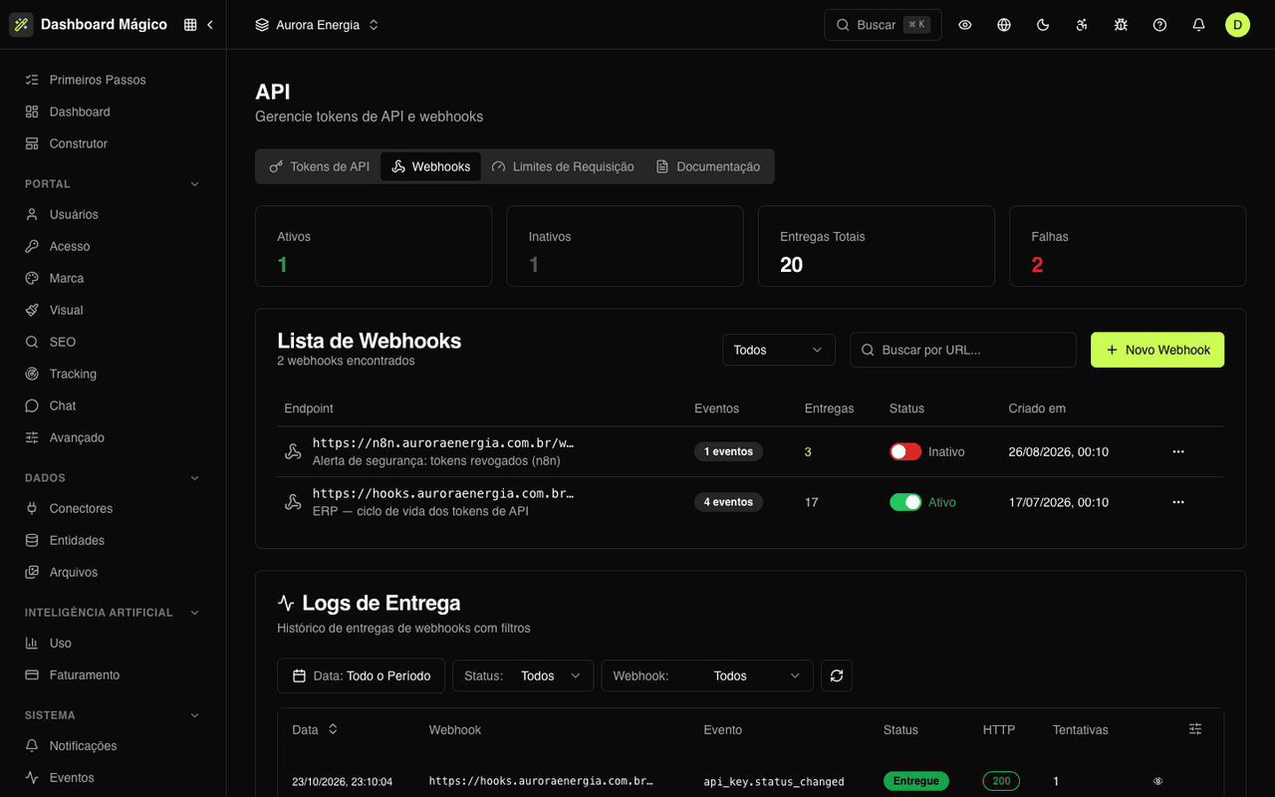This screenshot has width=1275, height=797.
Task: Toggle dark mode moon icon
Action: tap(1043, 25)
